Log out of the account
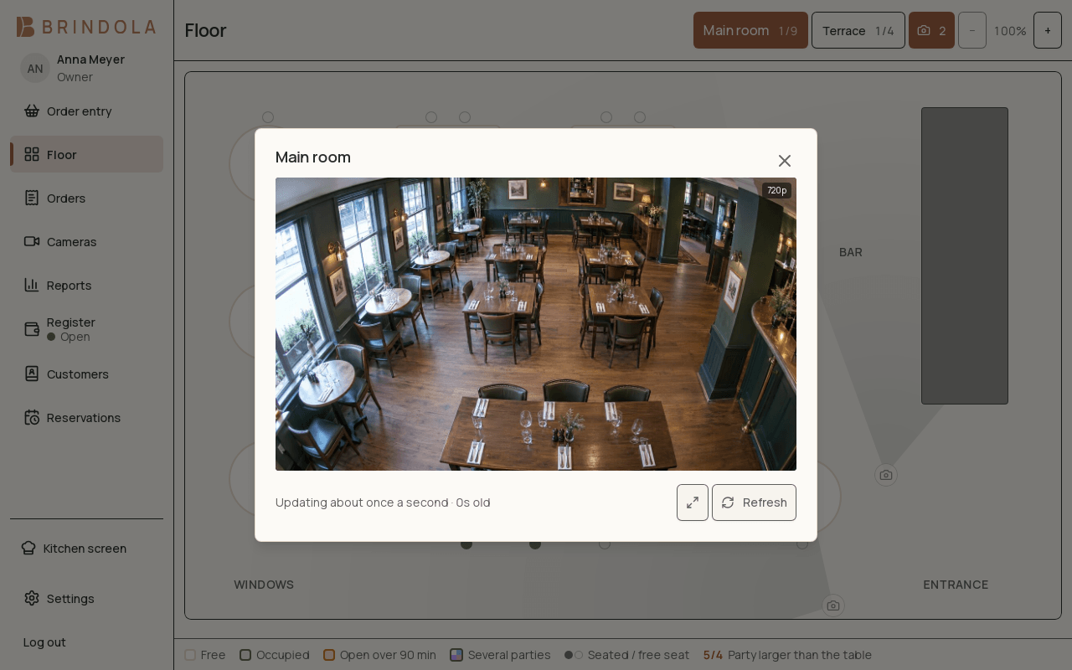The width and height of the screenshot is (1072, 670). coord(44,642)
